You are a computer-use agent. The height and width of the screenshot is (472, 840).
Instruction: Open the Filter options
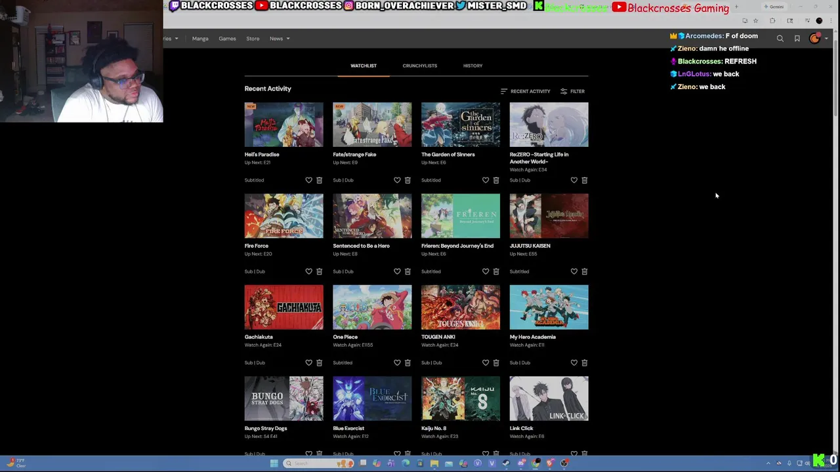click(x=572, y=91)
